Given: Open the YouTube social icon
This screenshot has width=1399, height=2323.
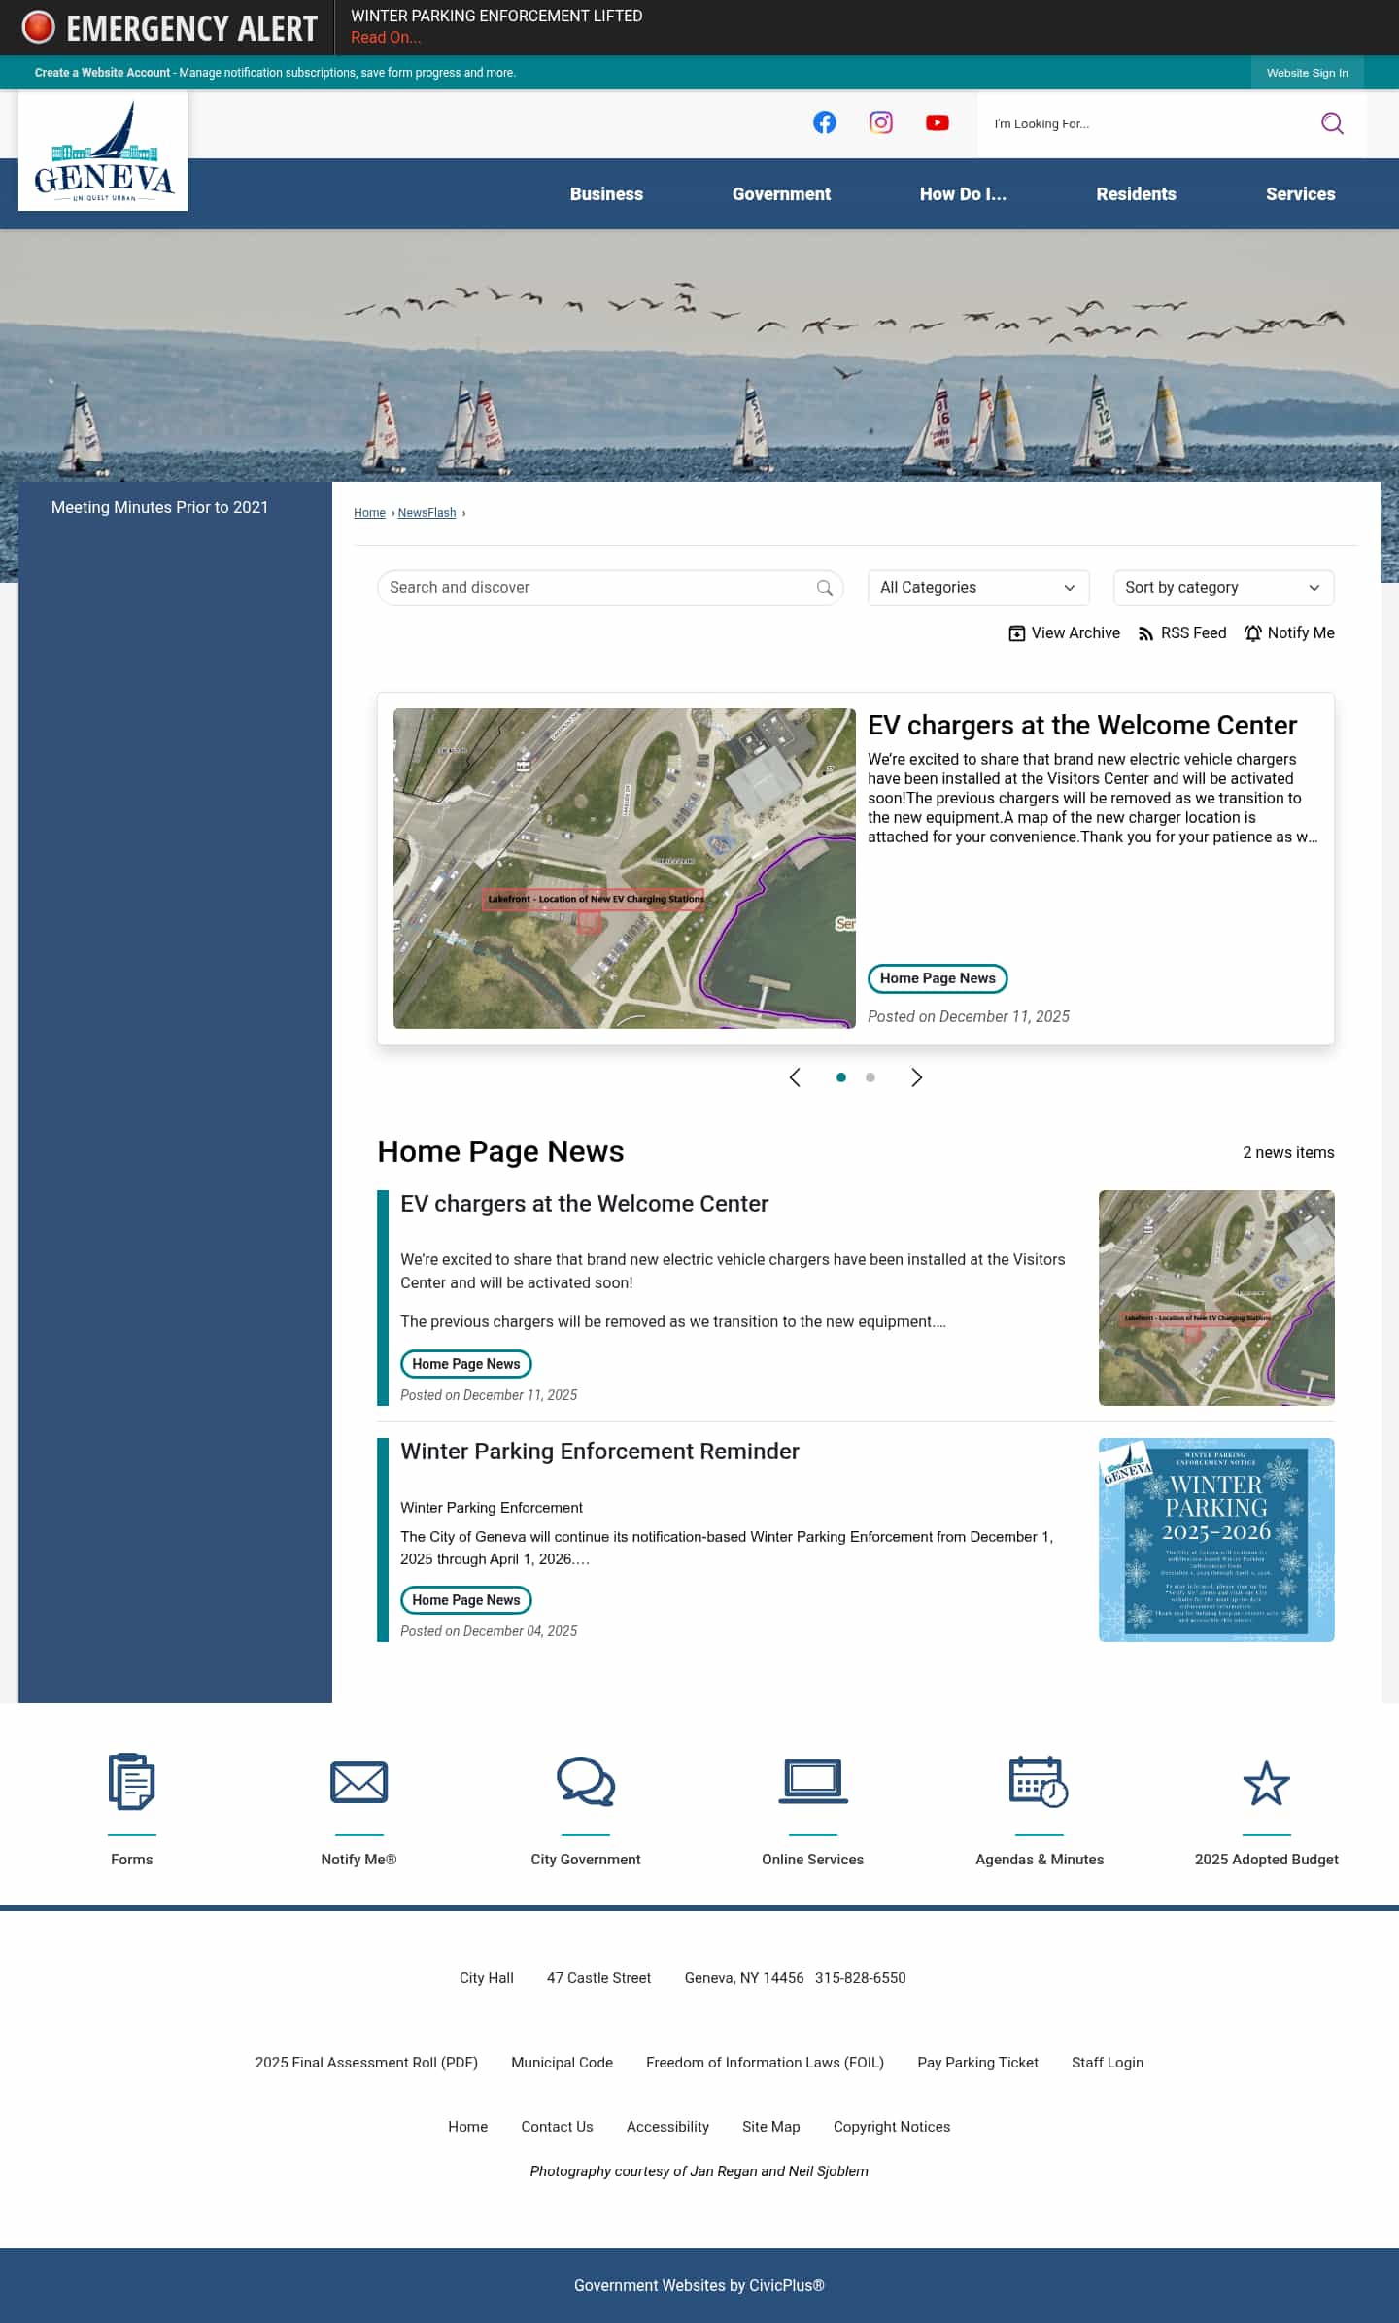Looking at the screenshot, I should click(938, 122).
